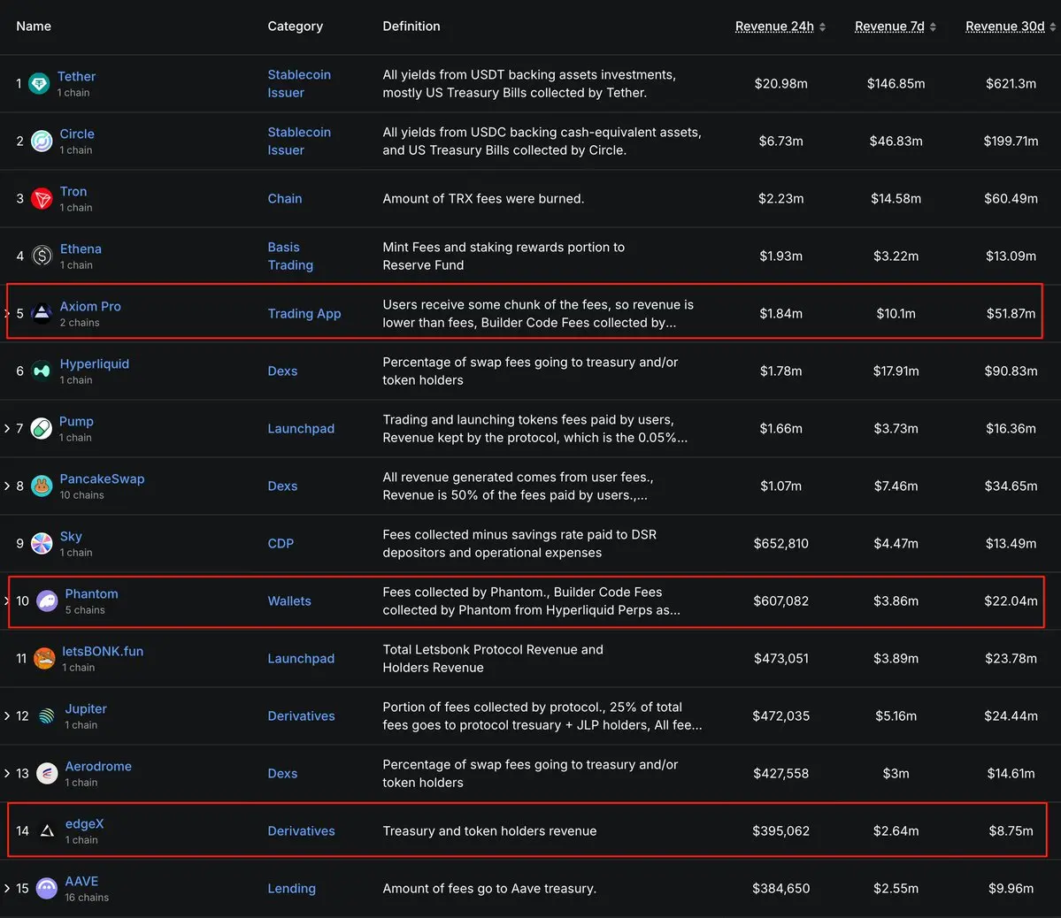The image size is (1061, 918).
Task: Click the Name column header
Action: point(34,26)
